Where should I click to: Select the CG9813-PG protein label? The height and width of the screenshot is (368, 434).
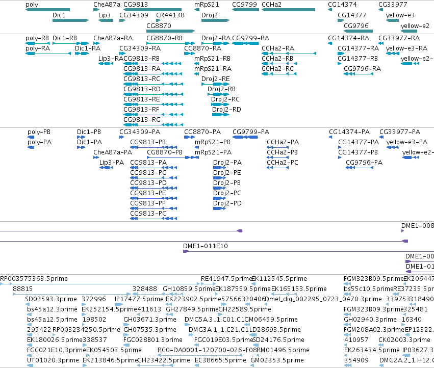coord(148,214)
